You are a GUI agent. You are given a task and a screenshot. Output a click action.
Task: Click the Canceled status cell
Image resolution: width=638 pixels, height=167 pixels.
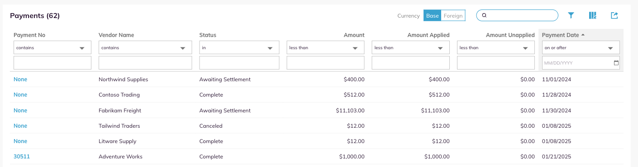tap(211, 126)
